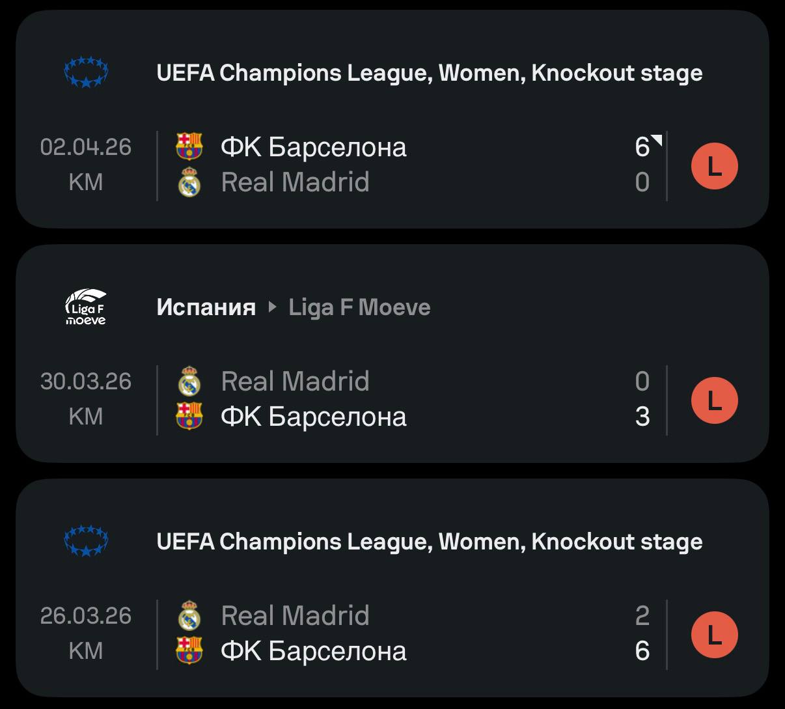
Task: Open the Испания country link
Action: [x=206, y=307]
